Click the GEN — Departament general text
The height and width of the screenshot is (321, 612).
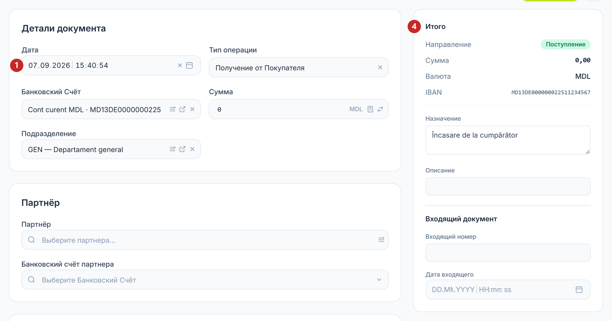click(x=75, y=149)
